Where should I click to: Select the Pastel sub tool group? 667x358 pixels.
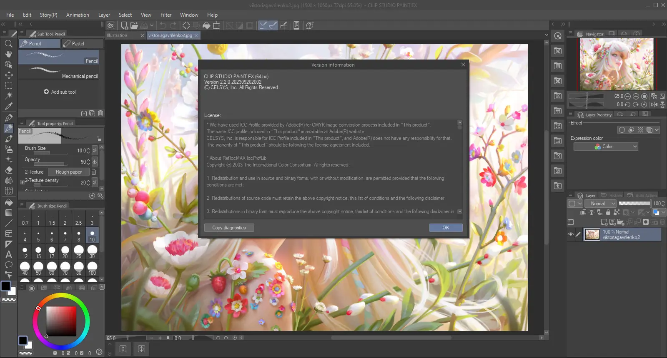click(83, 44)
